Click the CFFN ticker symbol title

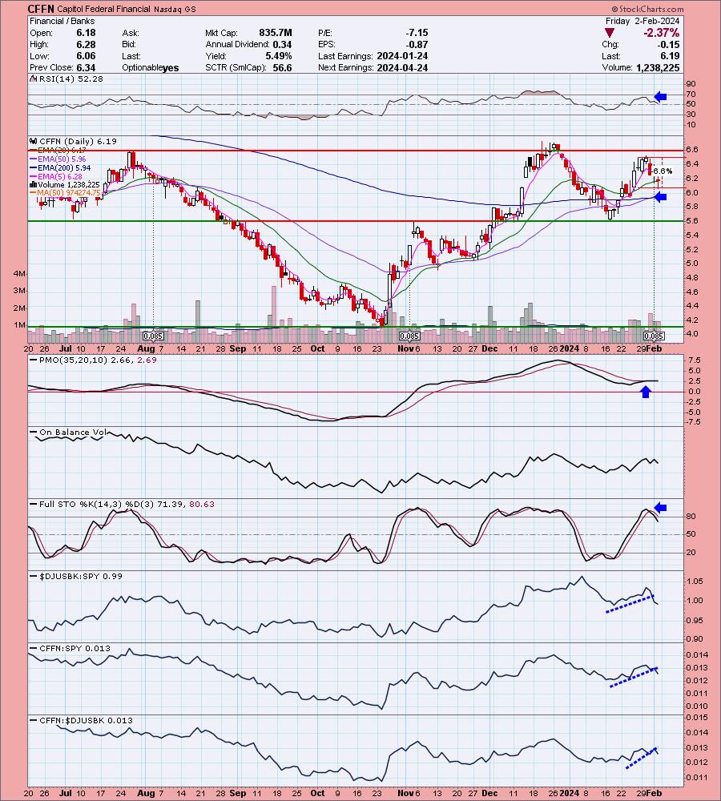coord(41,9)
